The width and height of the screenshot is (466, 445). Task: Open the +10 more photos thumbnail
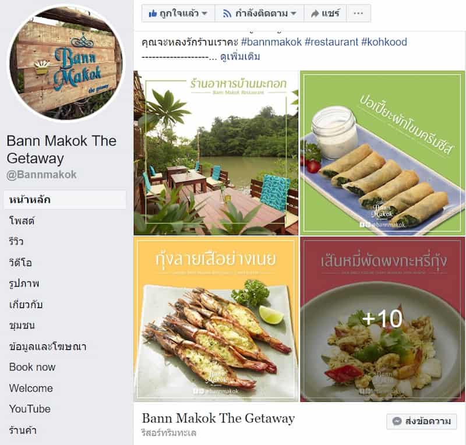383,319
